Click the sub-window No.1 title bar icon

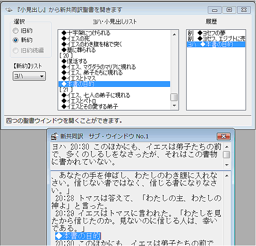click(x=54, y=136)
